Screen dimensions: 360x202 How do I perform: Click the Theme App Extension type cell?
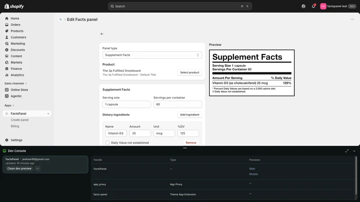point(183,194)
